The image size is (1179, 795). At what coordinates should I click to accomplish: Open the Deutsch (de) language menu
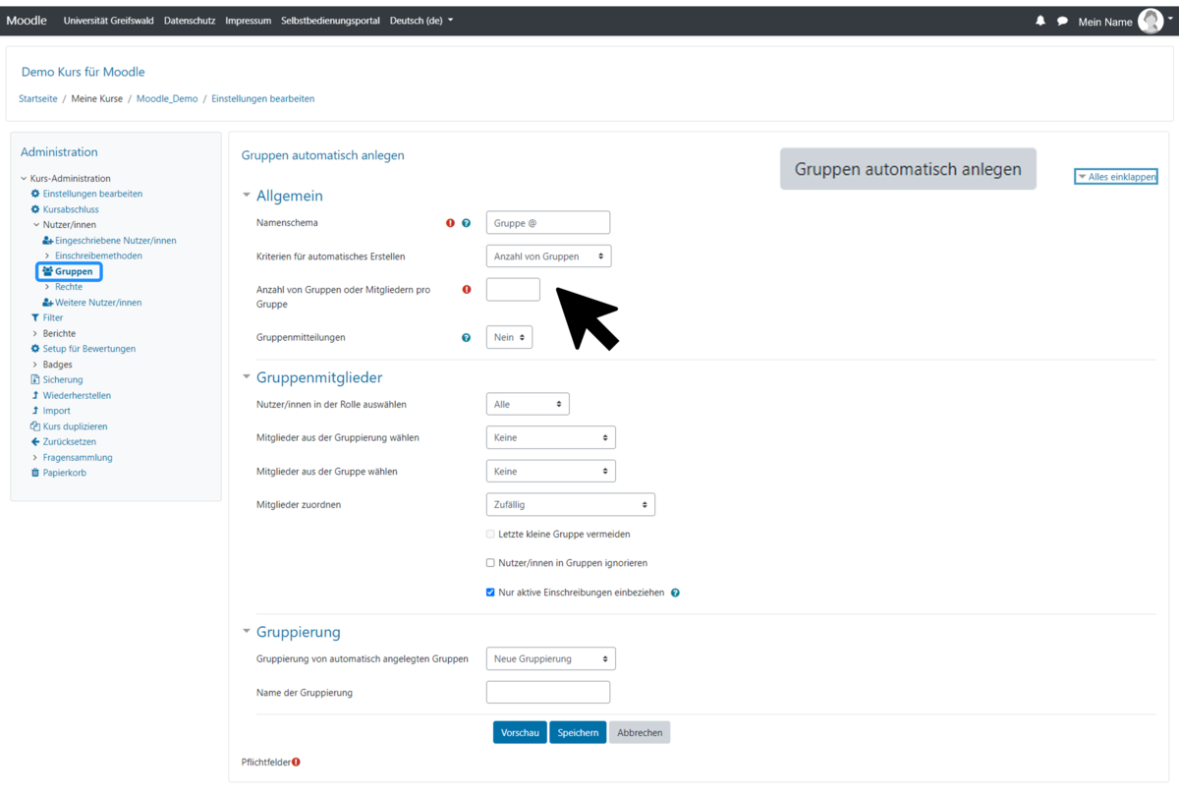click(421, 21)
